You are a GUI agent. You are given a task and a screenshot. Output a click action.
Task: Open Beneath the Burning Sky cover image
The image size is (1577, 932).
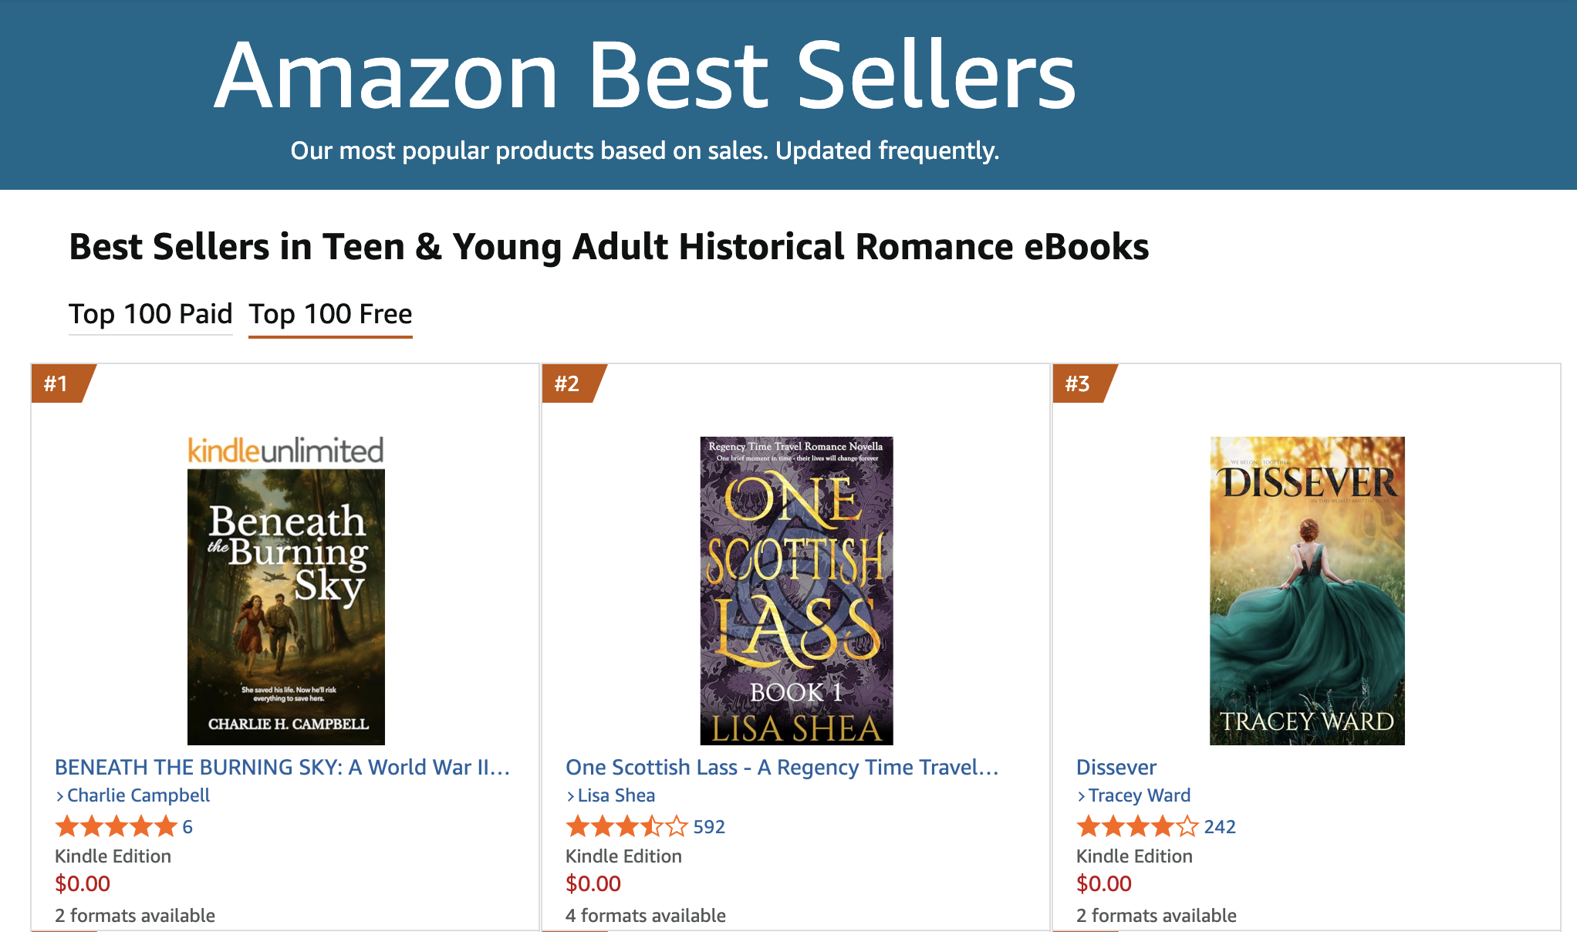pyautogui.click(x=286, y=606)
